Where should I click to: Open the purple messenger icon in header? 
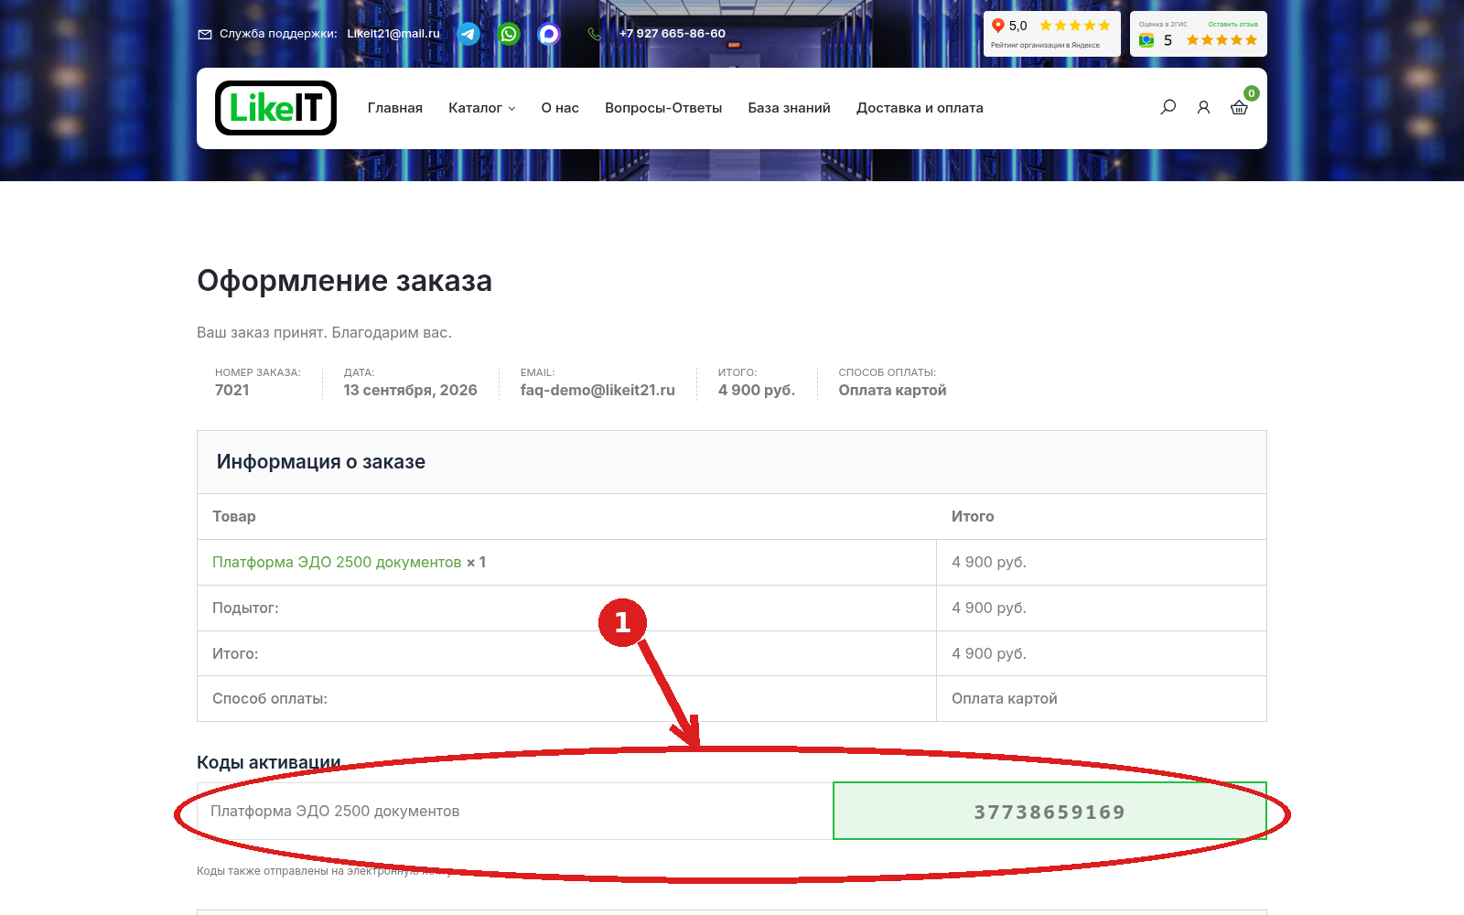point(549,34)
